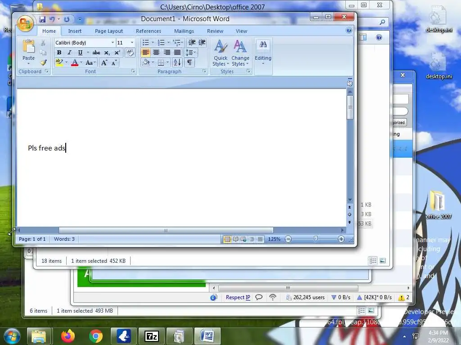
Task: Toggle Align Text Left
Action: (145, 53)
